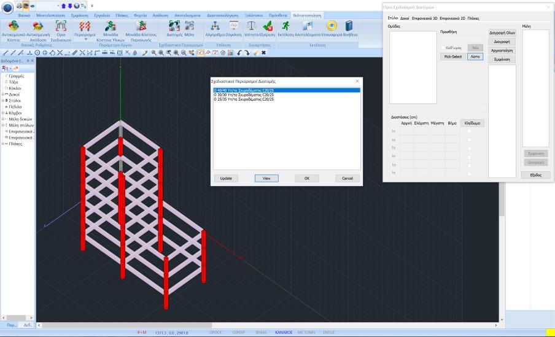Screen dimensions: 555x337
Task: Click the View button in the dialog
Action: click(266, 179)
